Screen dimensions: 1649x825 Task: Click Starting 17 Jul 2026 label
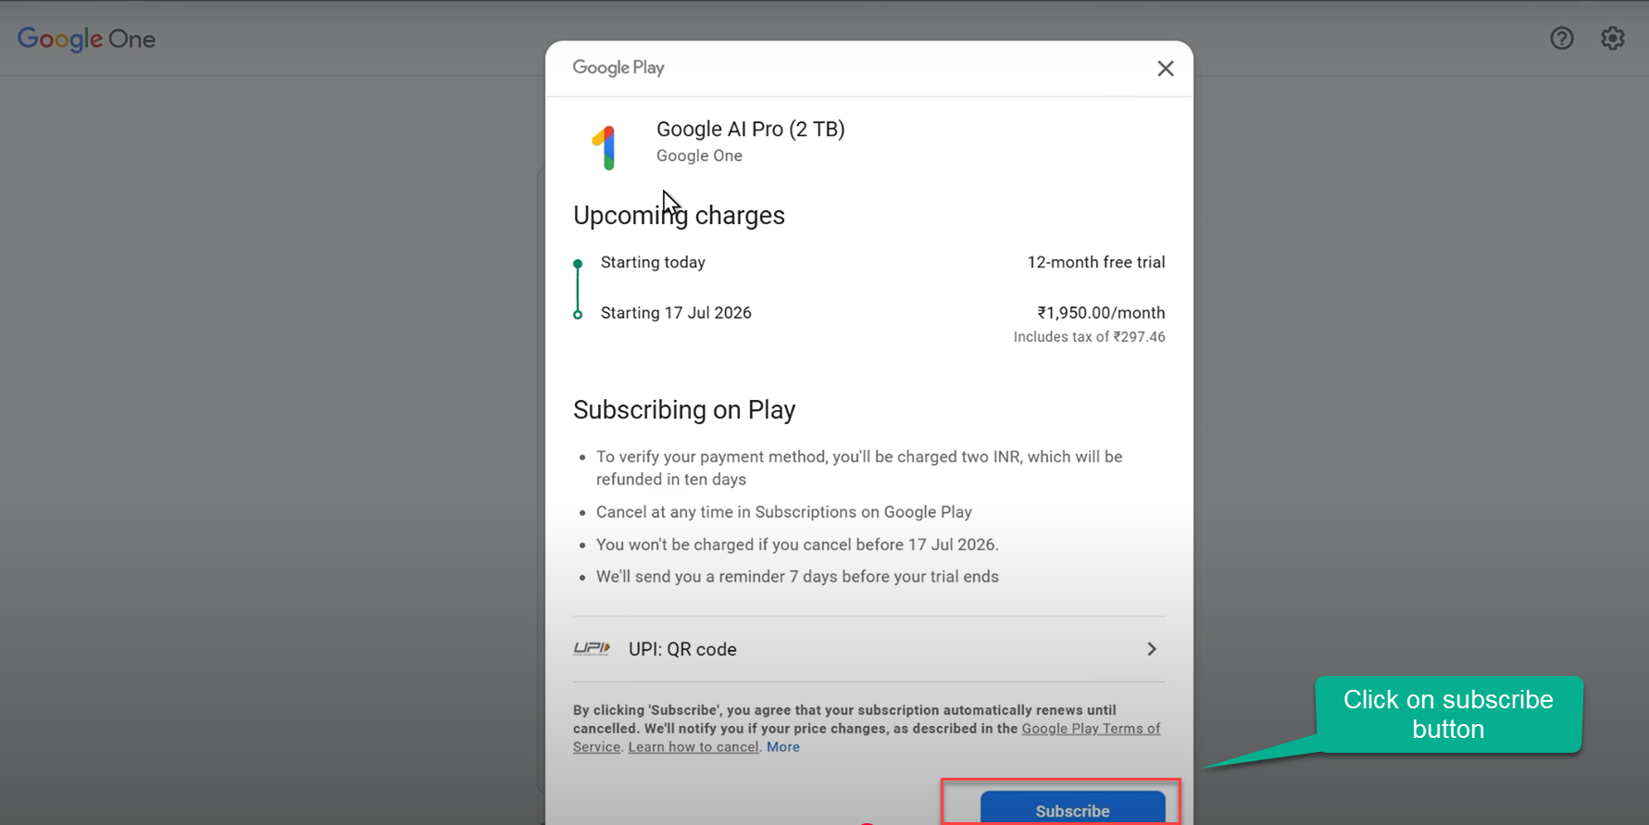click(676, 313)
